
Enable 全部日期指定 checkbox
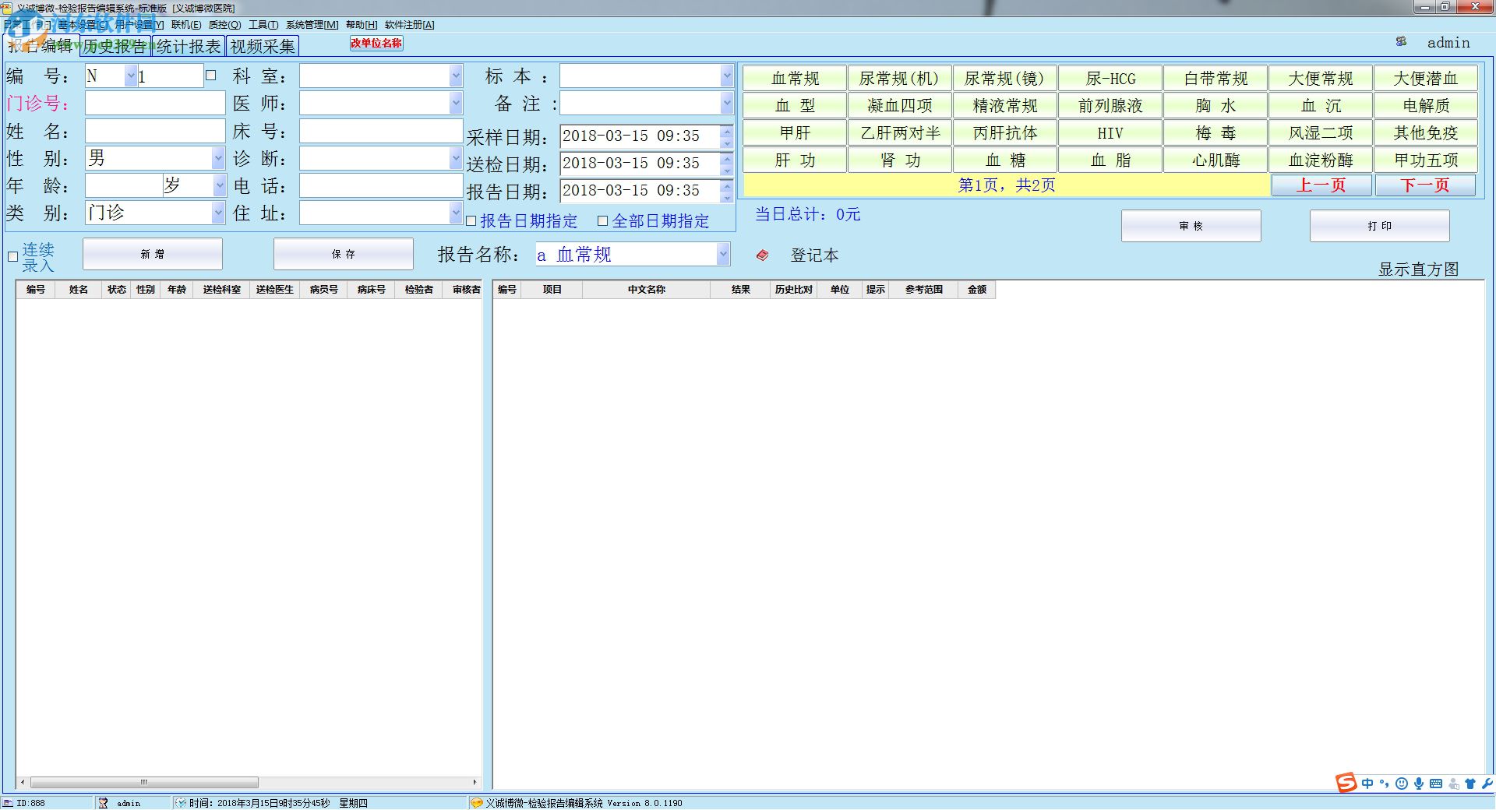pyautogui.click(x=602, y=221)
